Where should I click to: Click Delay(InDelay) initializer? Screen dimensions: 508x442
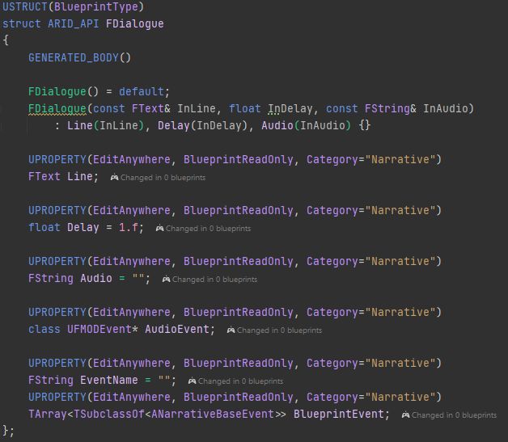point(203,125)
